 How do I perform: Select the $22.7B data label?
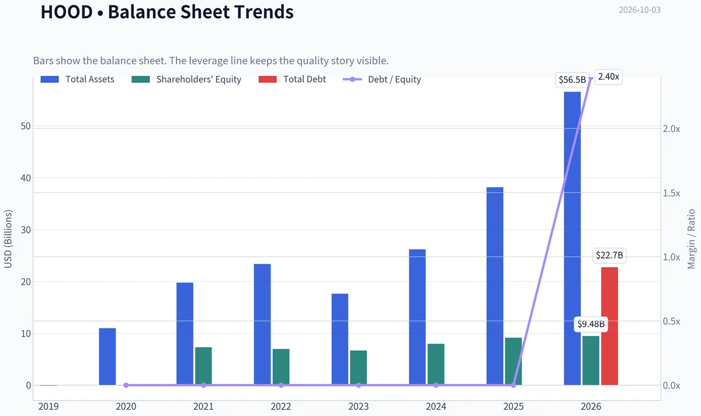610,255
